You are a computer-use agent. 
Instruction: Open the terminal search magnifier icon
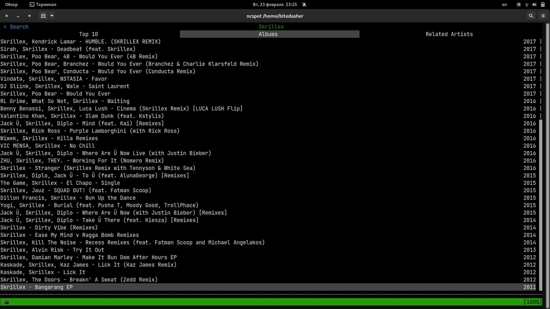(531, 16)
